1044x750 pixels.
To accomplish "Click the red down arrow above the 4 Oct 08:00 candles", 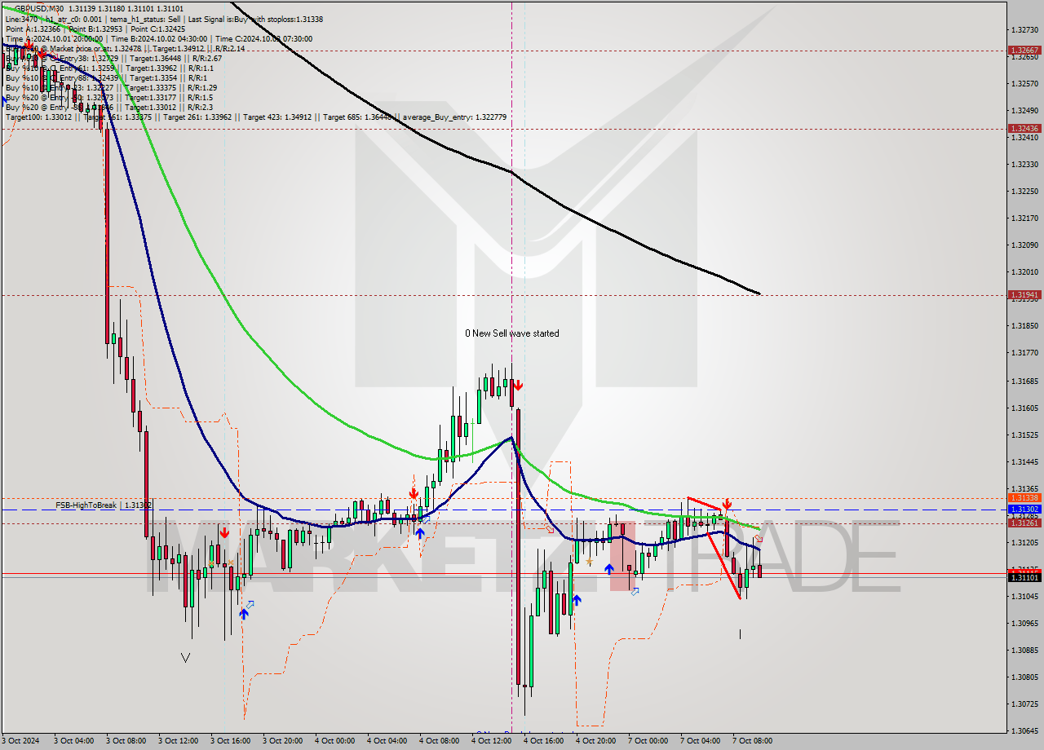I will point(414,493).
